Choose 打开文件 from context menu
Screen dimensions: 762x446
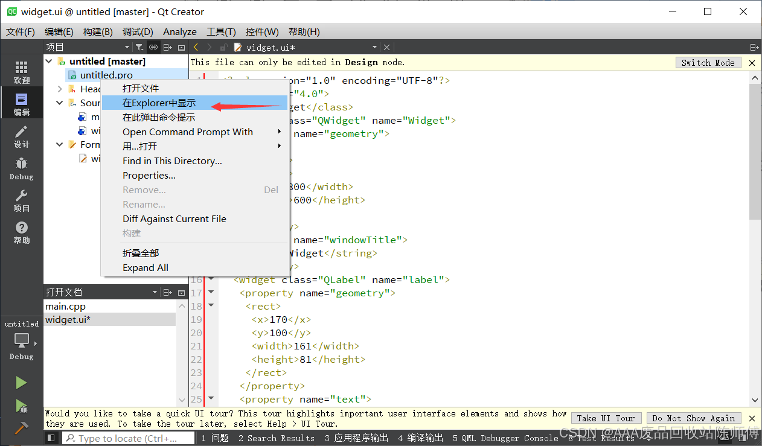pos(195,88)
